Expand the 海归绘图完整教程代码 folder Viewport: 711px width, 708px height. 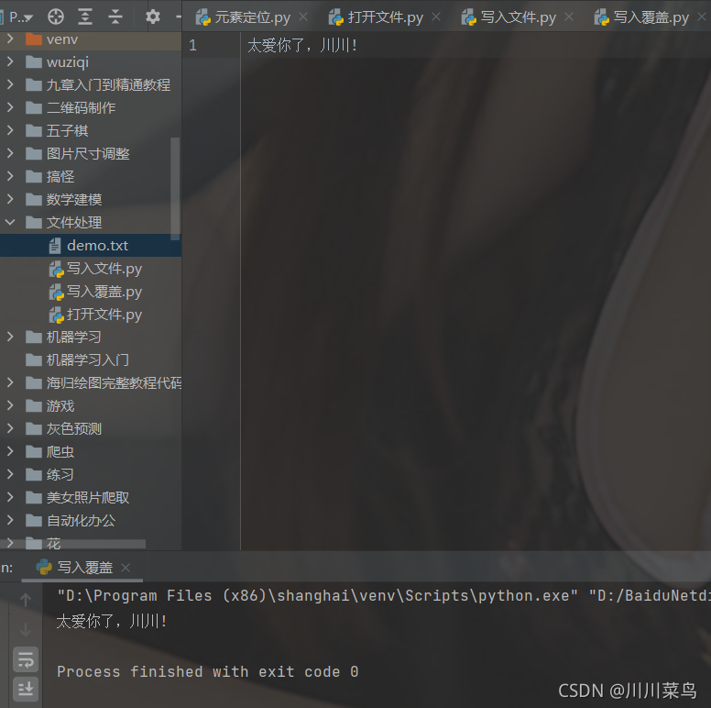click(x=10, y=382)
